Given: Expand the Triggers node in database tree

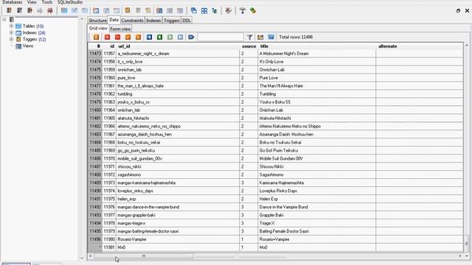Looking at the screenshot, I should (x=11, y=39).
